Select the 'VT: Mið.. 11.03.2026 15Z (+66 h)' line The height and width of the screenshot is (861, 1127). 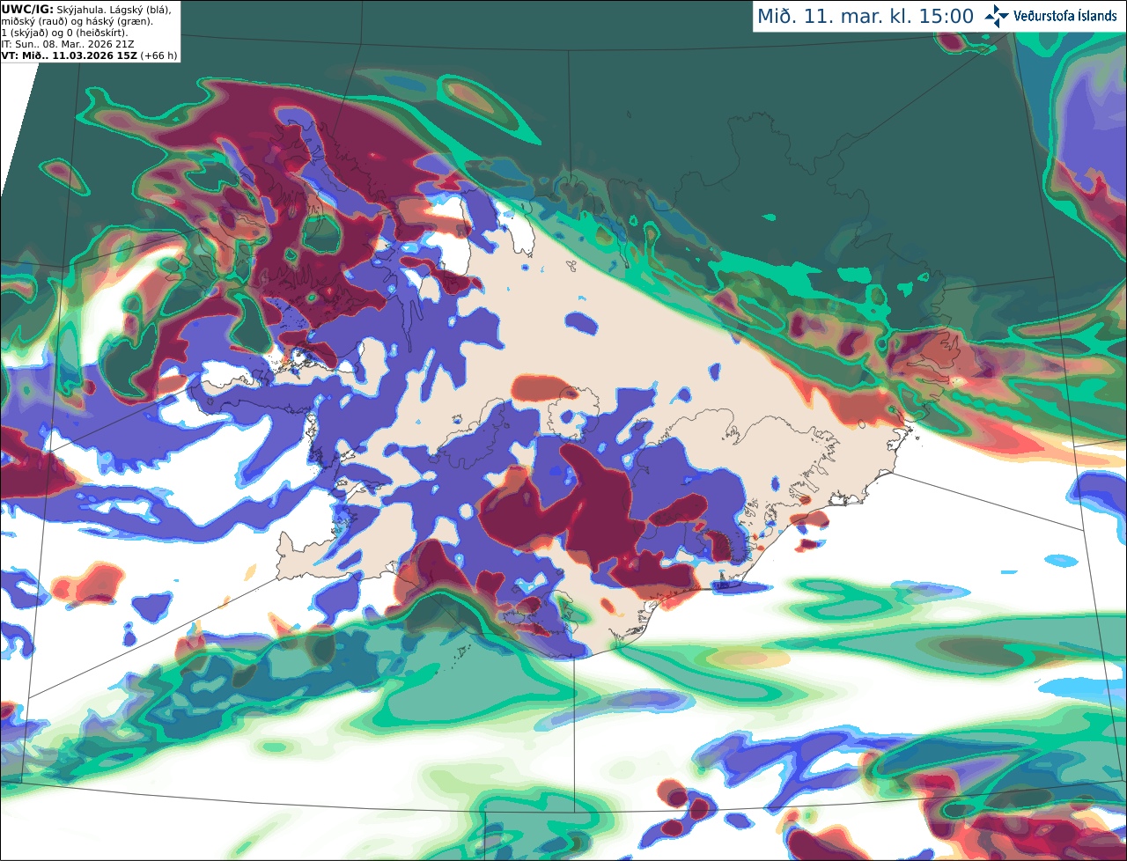(x=89, y=55)
